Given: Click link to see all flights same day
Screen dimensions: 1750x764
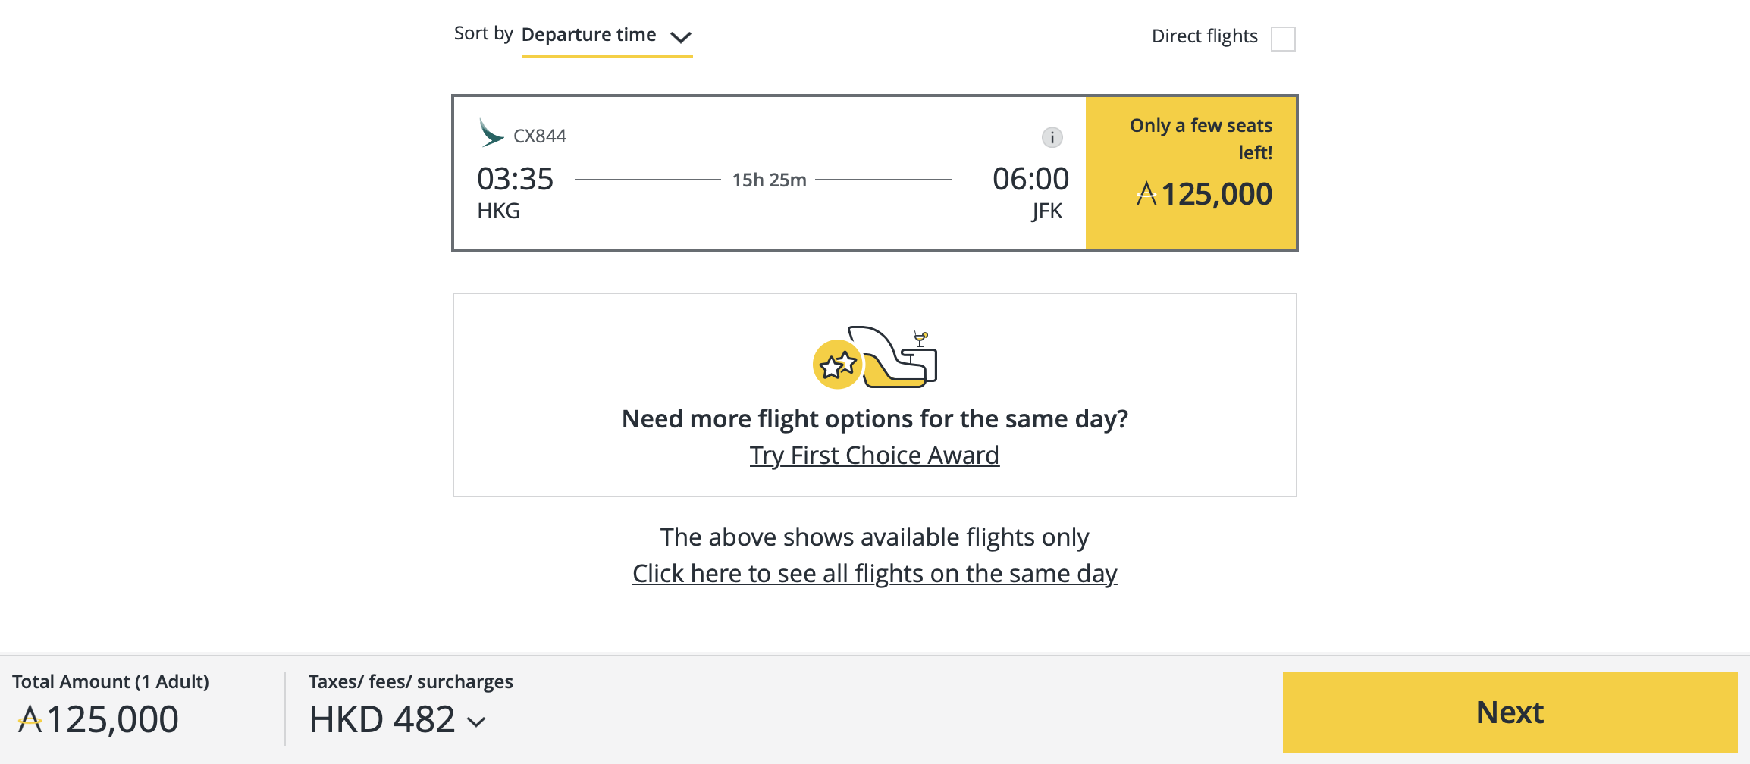Looking at the screenshot, I should coord(873,574).
